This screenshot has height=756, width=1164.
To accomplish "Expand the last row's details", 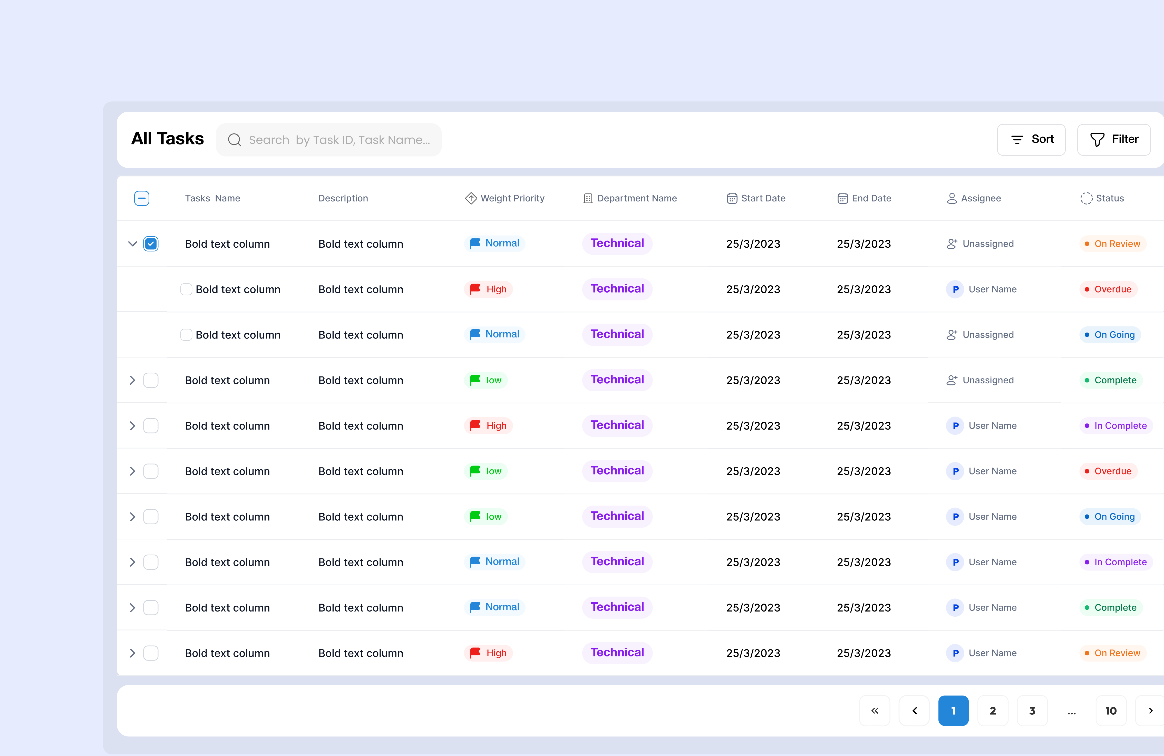I will tap(132, 653).
